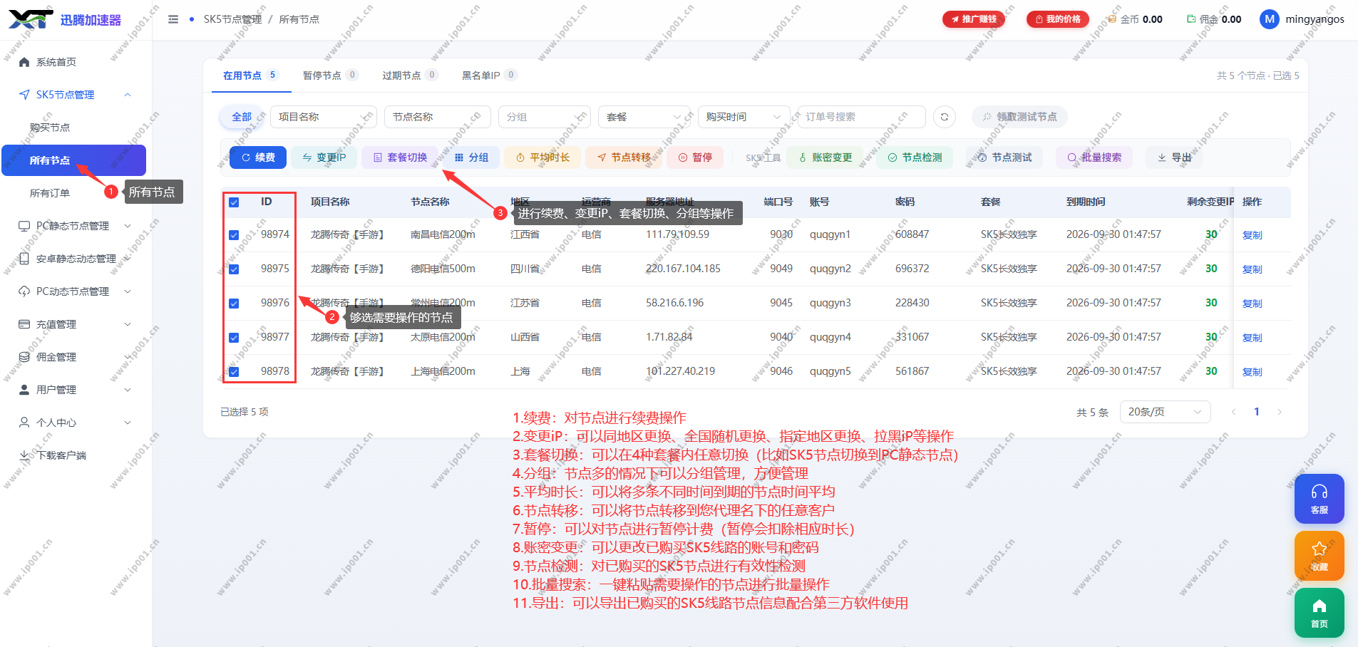
Task: Open the 节点名称 filter dropdown
Action: [x=438, y=117]
